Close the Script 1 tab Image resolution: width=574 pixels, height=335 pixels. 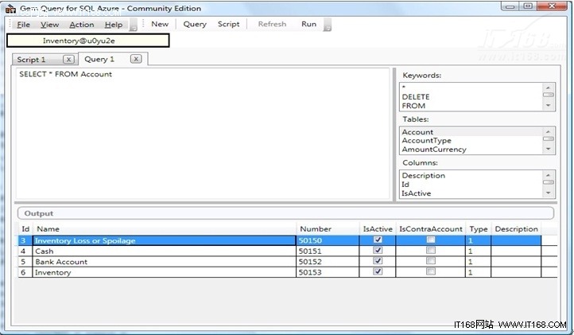click(68, 60)
